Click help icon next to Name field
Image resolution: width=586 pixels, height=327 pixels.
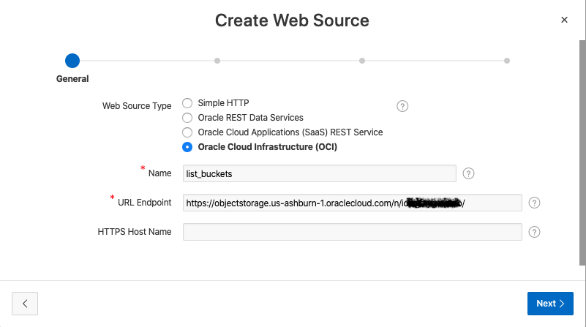tap(469, 173)
